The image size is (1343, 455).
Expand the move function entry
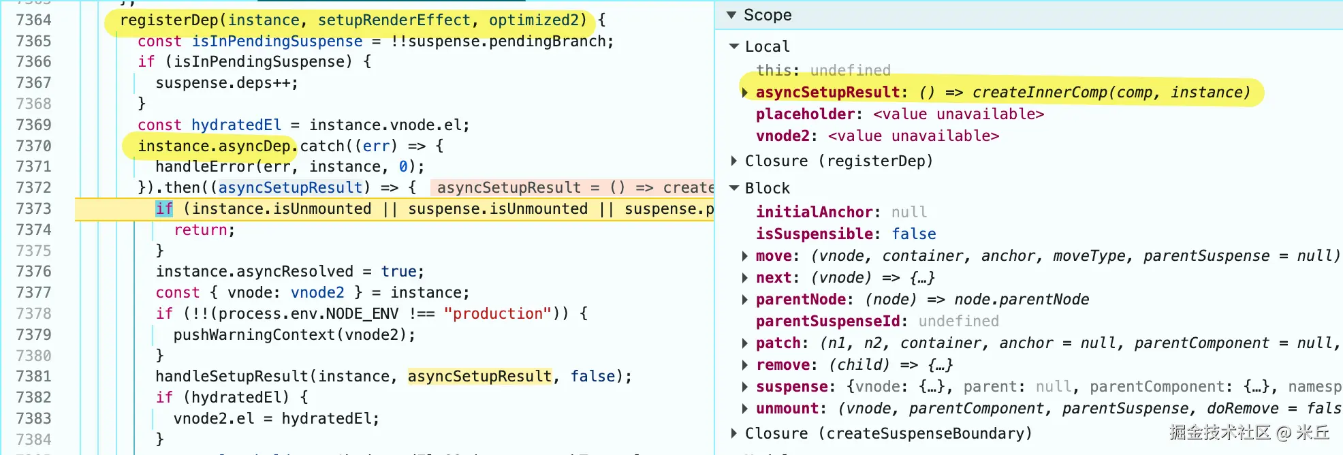click(x=745, y=256)
